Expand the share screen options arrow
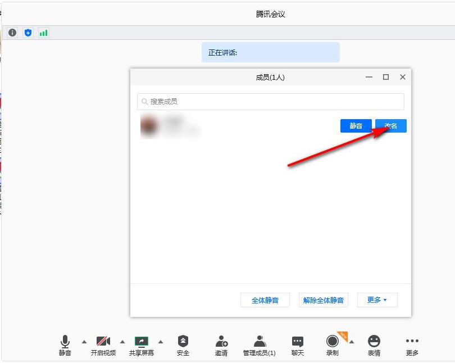The height and width of the screenshot is (363, 455). coord(161,342)
